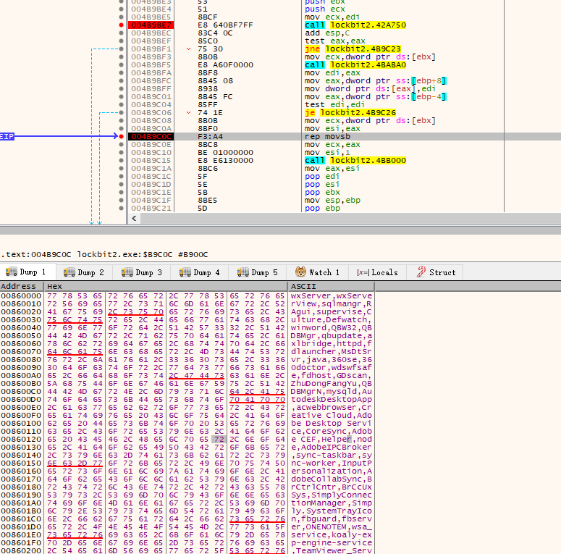Click the jump-direction arrow beside jne opcode 75 30
This screenshot has height=554, width=561.
(189, 49)
